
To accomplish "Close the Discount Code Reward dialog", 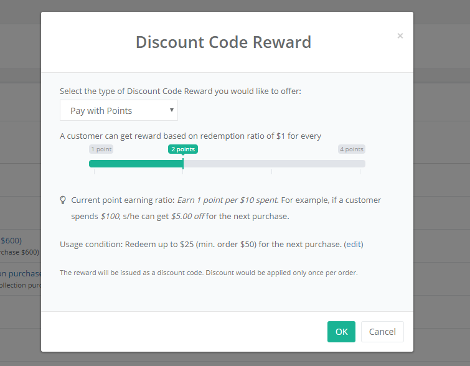I will point(400,36).
